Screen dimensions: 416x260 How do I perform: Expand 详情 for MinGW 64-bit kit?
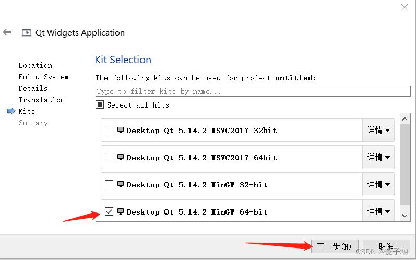click(x=378, y=211)
